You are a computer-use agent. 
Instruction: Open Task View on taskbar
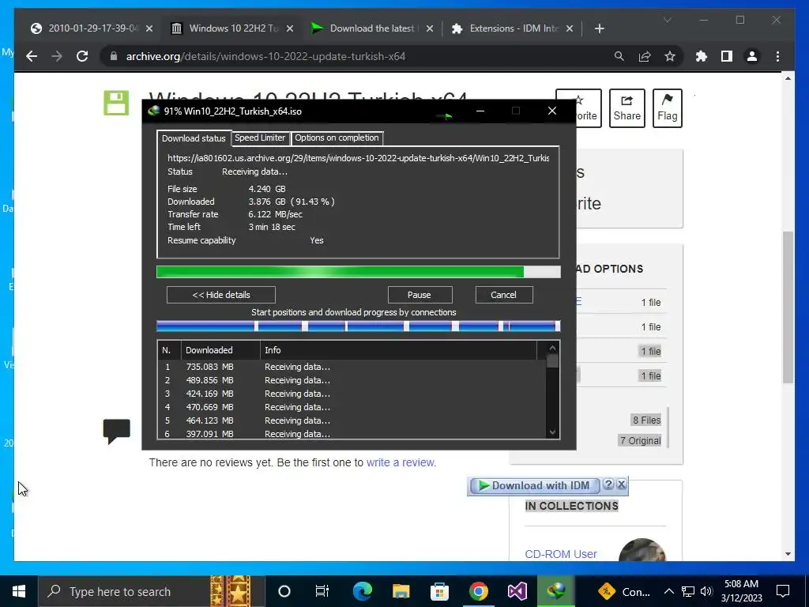[322, 591]
